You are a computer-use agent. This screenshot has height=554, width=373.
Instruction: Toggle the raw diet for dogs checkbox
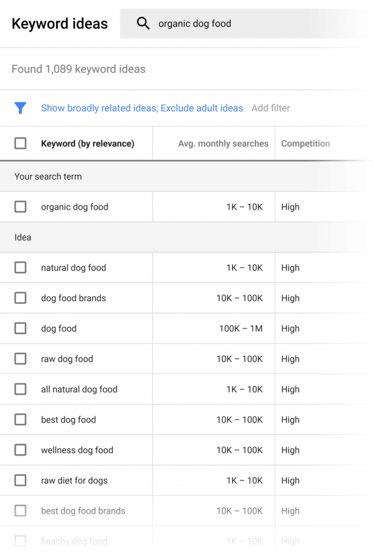tap(20, 480)
